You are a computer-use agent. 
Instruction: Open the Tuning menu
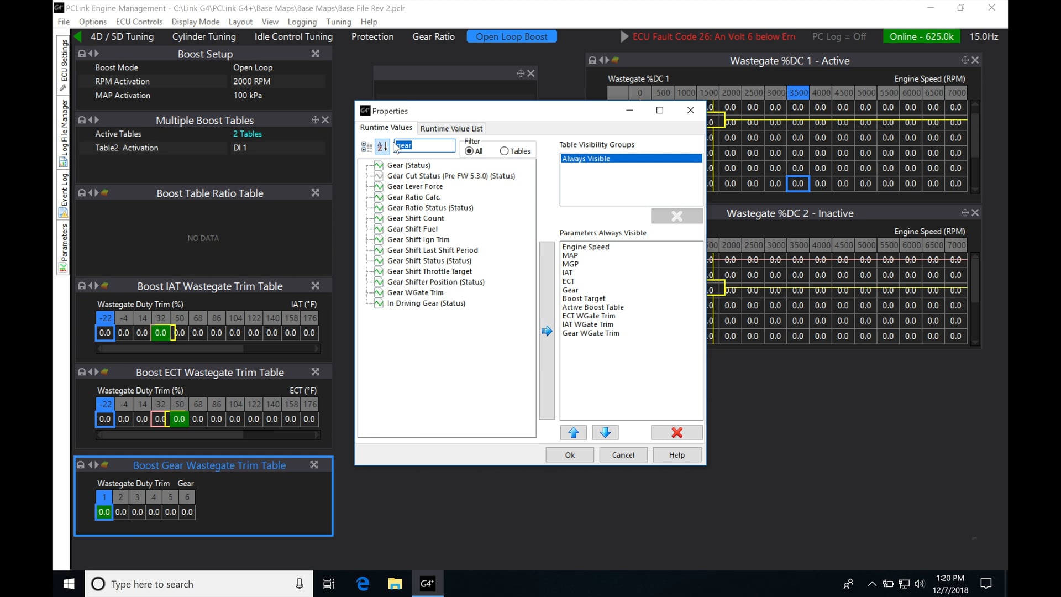(x=339, y=22)
